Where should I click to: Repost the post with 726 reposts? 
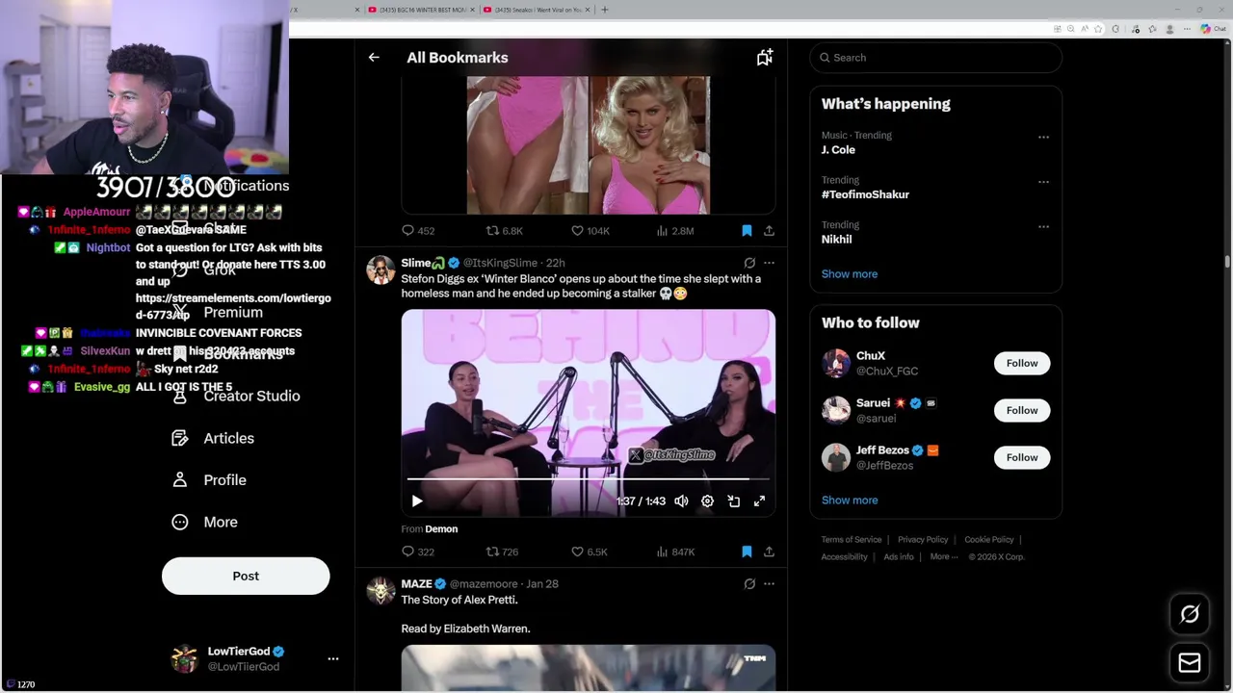click(502, 552)
